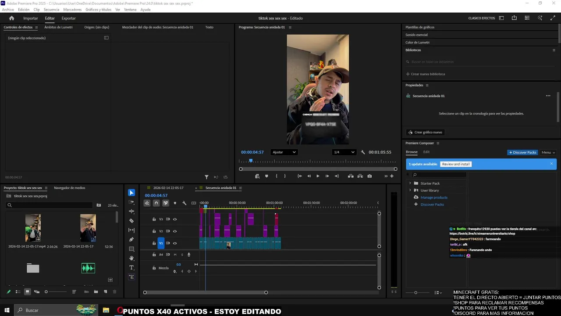Switch to Ámbitos de Lumetri tab
This screenshot has width=561, height=316.
(x=58, y=27)
